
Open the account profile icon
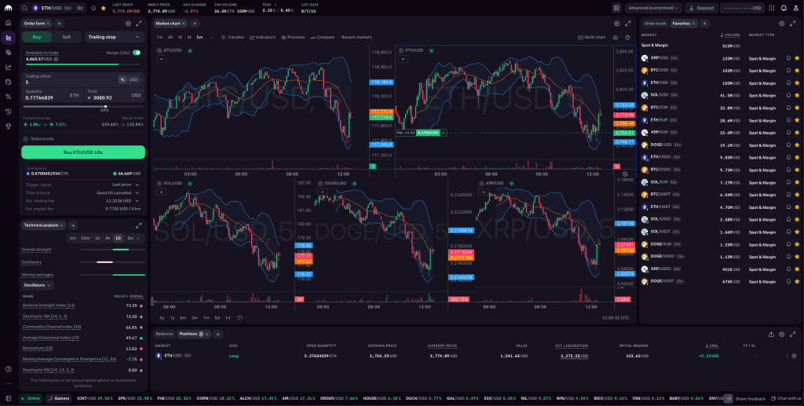tap(795, 8)
